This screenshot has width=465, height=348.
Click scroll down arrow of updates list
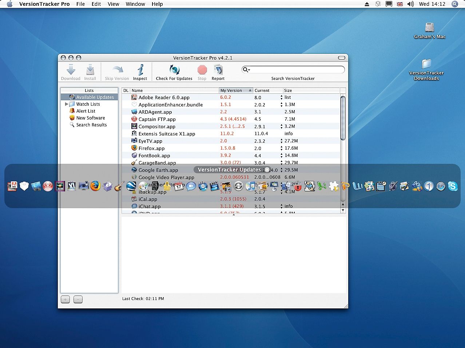343,210
